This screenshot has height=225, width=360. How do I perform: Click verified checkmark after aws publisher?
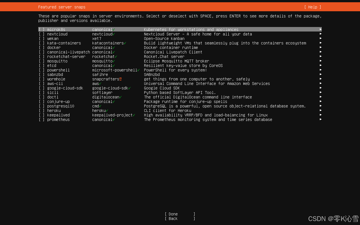[100, 84]
